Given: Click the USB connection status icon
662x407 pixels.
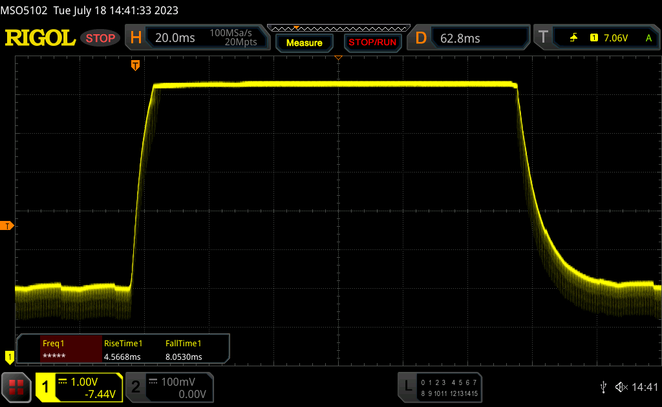Looking at the screenshot, I should point(603,386).
